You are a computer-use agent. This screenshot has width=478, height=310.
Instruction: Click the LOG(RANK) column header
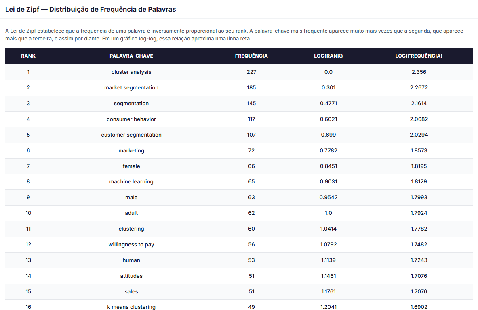[328, 56]
